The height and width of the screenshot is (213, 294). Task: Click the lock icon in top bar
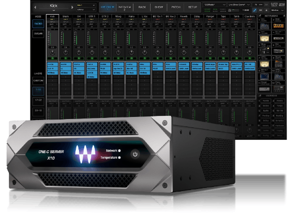pos(266,10)
